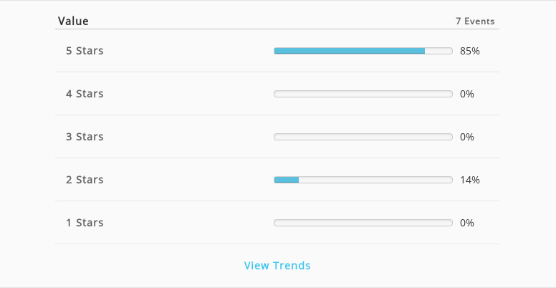Click the 0% value for 1 Stars
Image resolution: width=556 pixels, height=288 pixels.
tap(467, 223)
